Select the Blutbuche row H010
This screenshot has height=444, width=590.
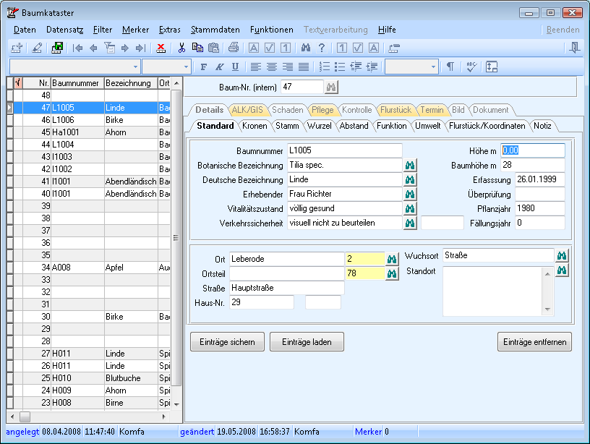click(89, 377)
